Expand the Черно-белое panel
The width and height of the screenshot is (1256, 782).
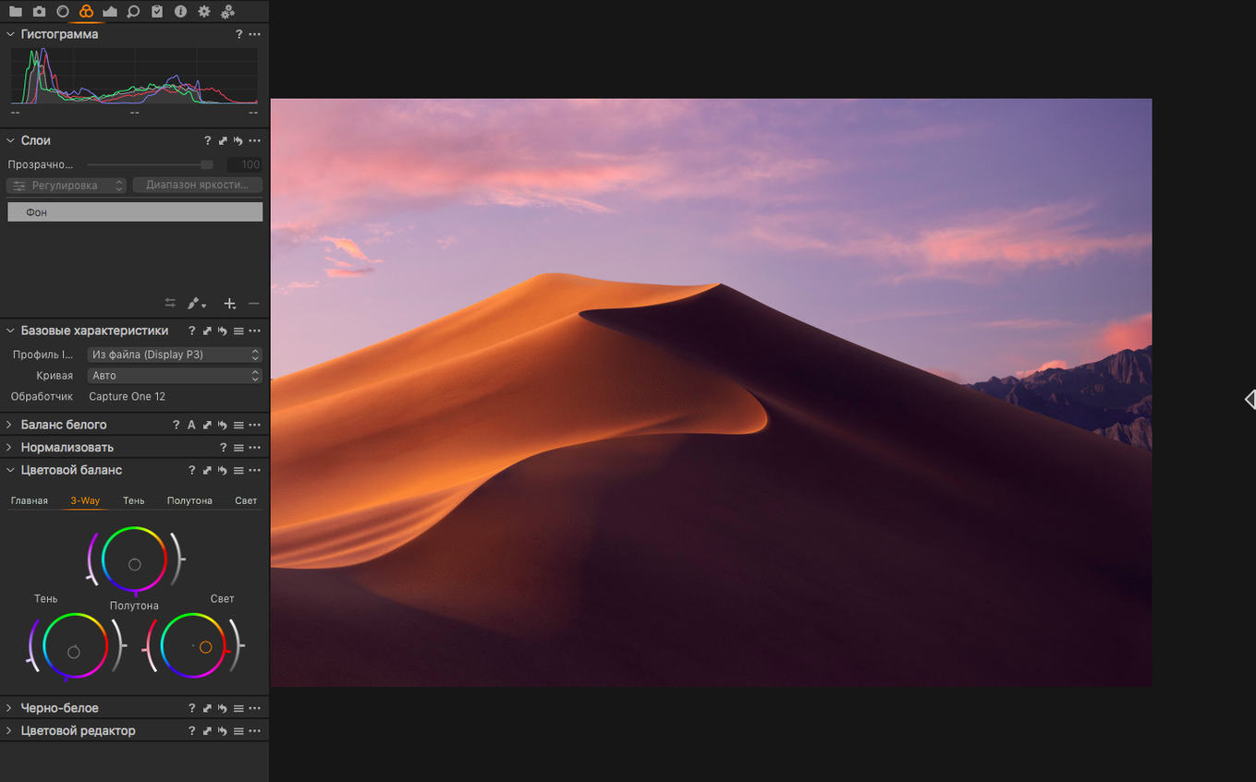pyautogui.click(x=10, y=708)
